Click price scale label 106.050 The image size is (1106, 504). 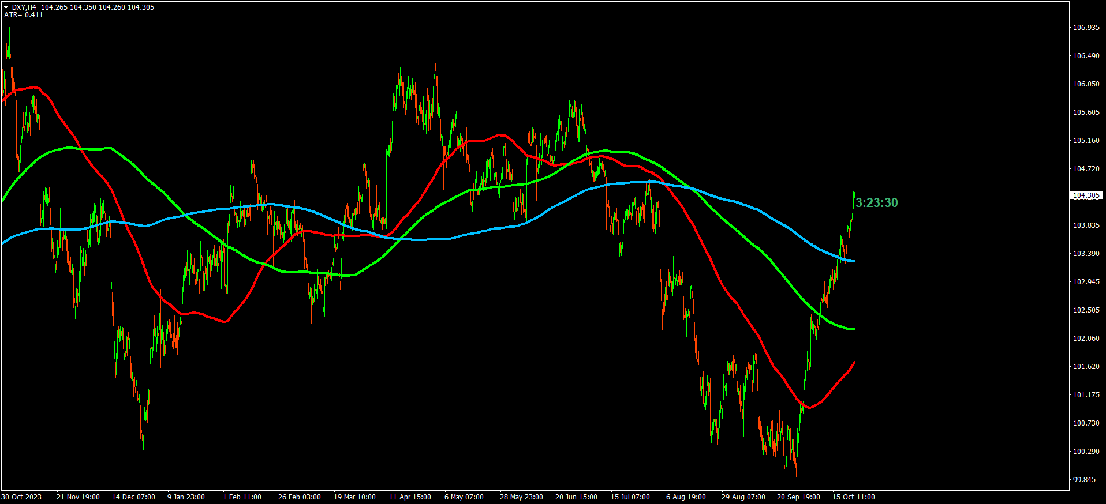pyautogui.click(x=1086, y=84)
